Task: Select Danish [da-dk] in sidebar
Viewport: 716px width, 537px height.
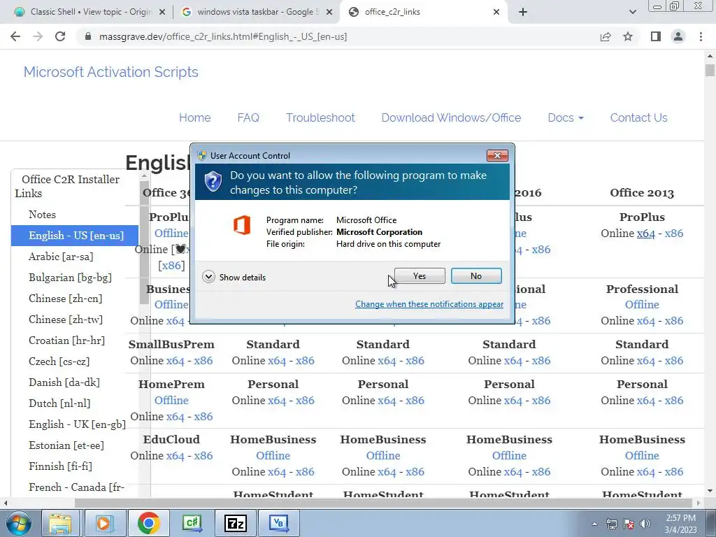Action: (64, 382)
